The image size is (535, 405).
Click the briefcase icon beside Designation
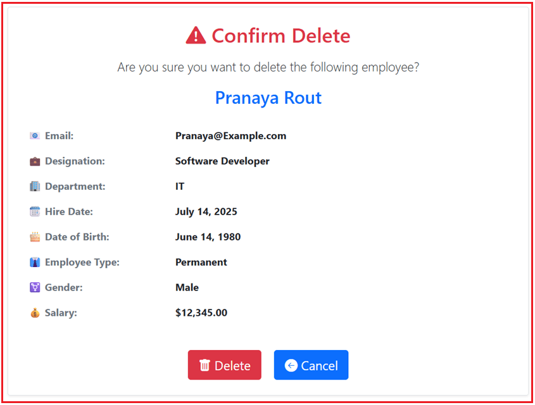pos(35,161)
